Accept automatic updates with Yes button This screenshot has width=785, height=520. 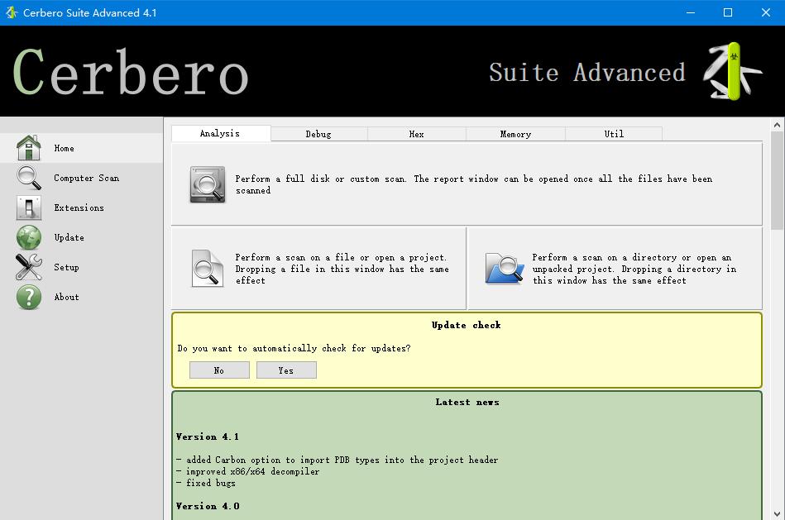pos(286,370)
